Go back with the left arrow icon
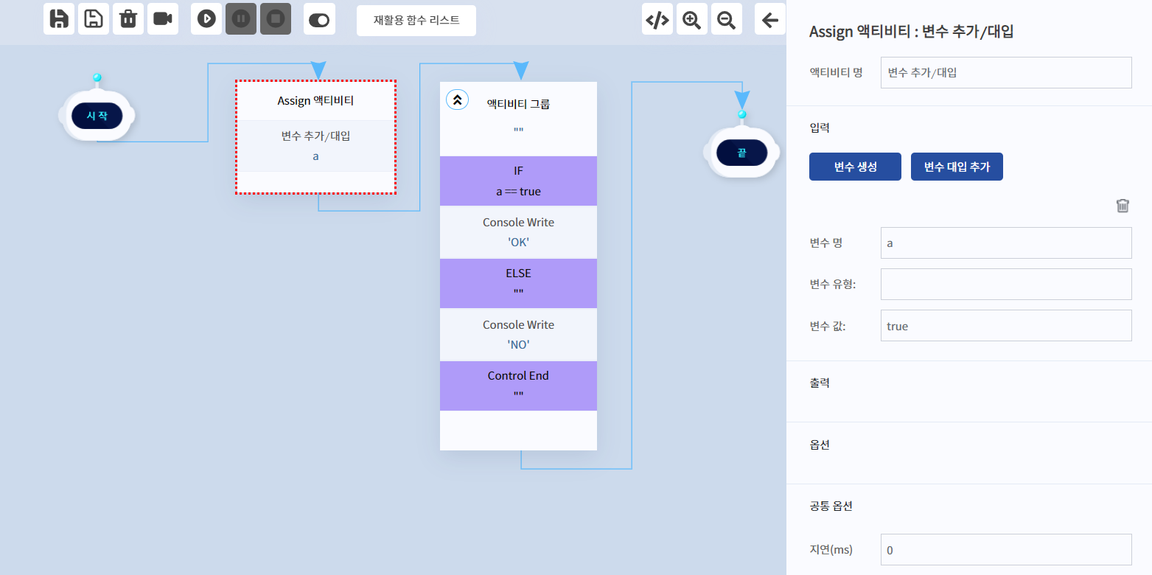This screenshot has width=1152, height=575. click(770, 20)
